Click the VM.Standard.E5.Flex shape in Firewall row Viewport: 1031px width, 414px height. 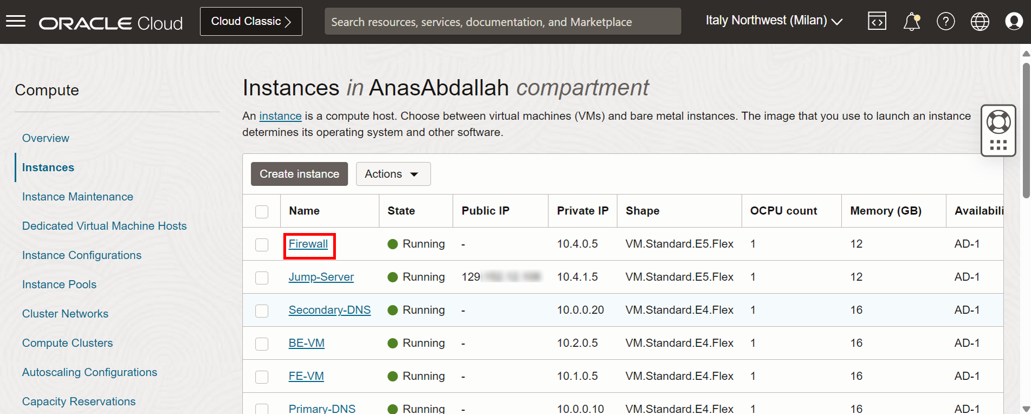point(679,244)
